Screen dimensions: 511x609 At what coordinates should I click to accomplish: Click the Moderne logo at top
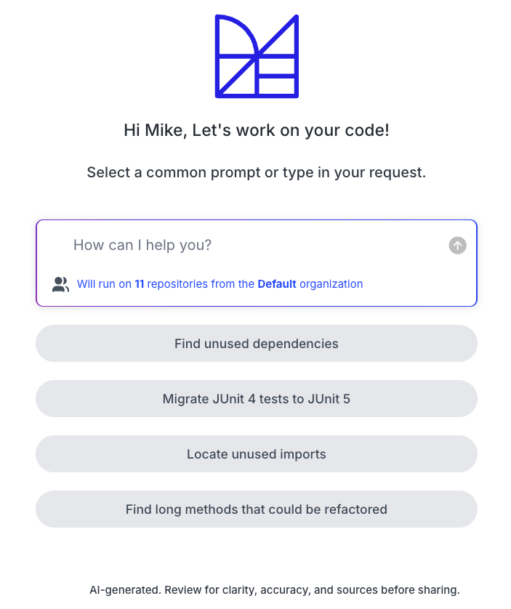click(x=257, y=56)
